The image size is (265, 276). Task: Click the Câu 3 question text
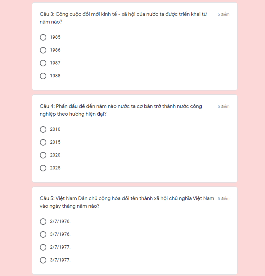(x=123, y=18)
